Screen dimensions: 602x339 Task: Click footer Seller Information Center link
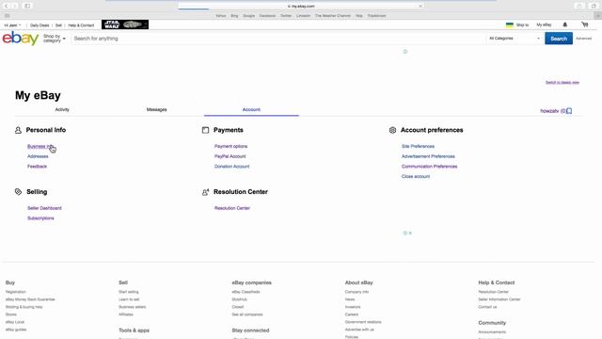point(499,299)
